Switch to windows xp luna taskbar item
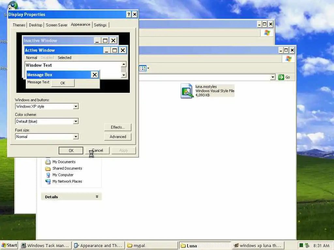 pos(258,245)
